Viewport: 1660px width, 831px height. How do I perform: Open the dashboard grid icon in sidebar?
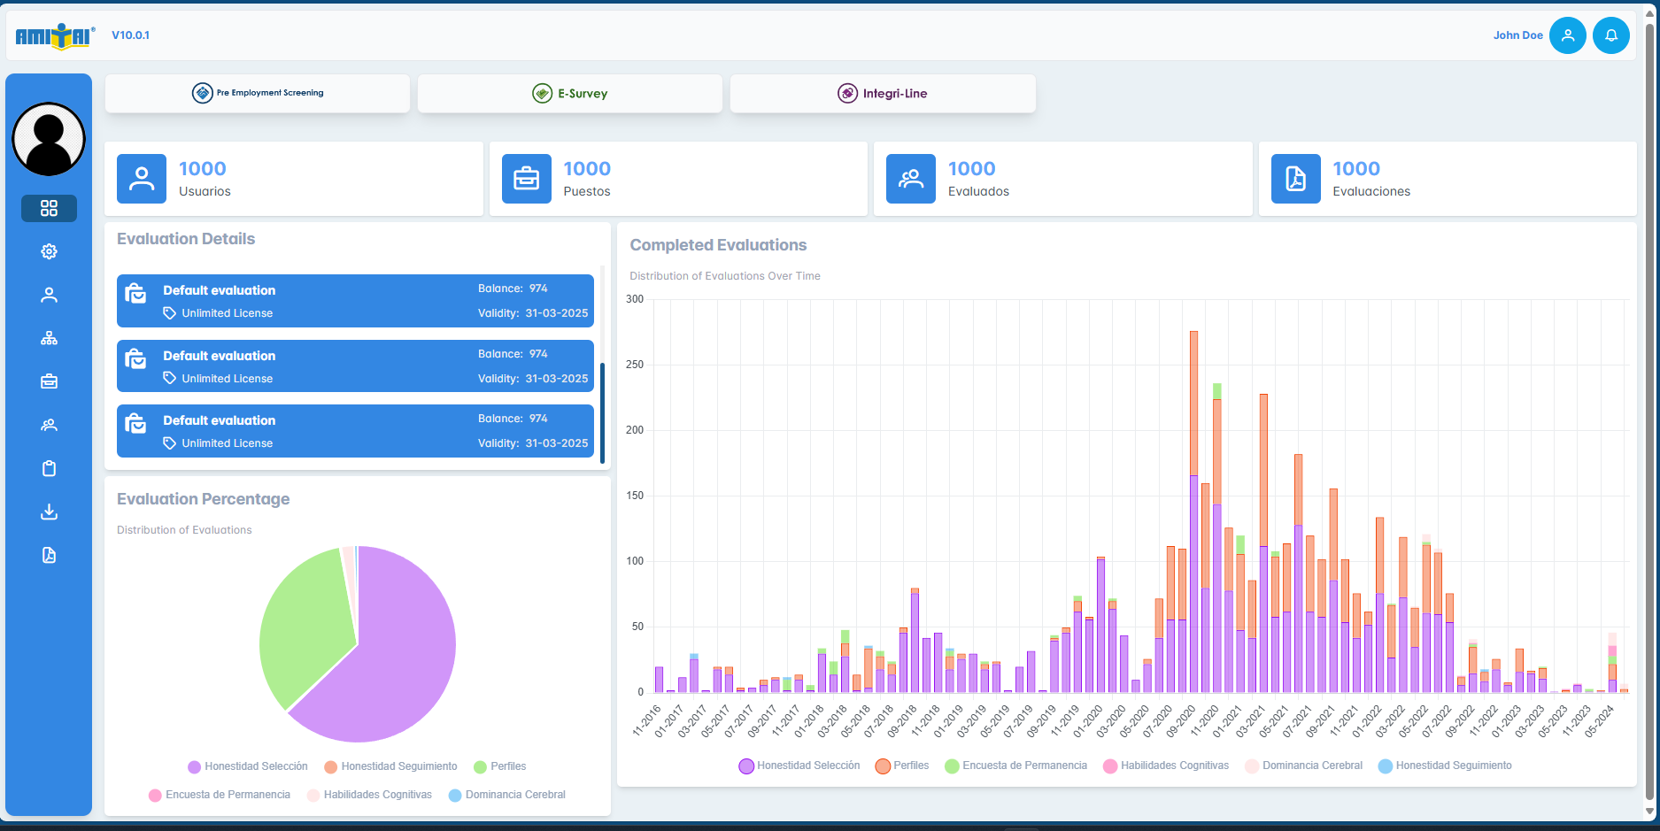tap(49, 208)
